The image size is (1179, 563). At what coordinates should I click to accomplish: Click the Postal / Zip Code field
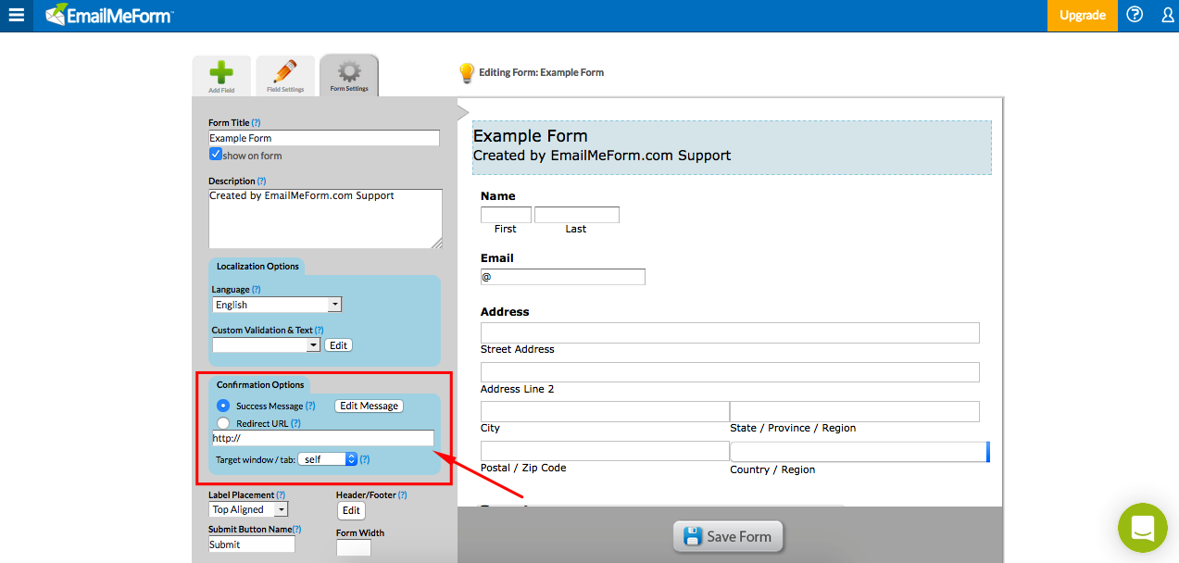(x=605, y=451)
